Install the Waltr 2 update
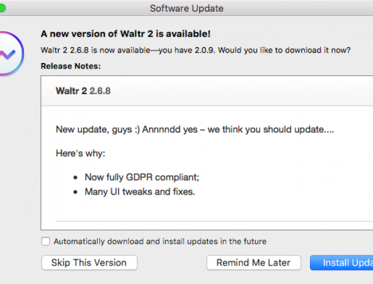373x284 pixels. tap(342, 263)
